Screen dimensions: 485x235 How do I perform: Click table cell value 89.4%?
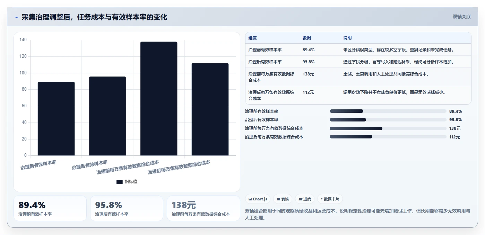coord(309,50)
